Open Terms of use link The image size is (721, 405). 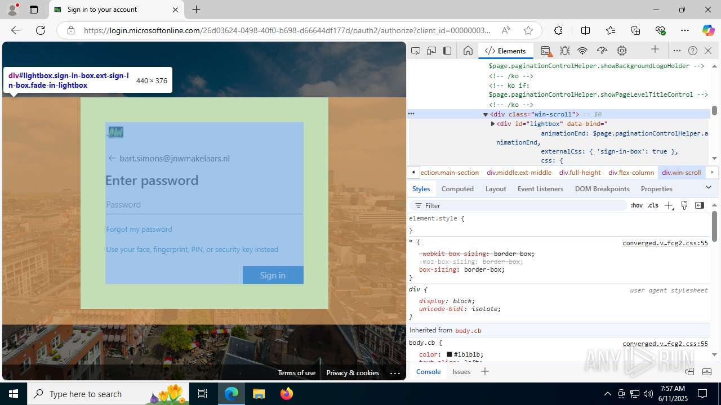click(296, 373)
